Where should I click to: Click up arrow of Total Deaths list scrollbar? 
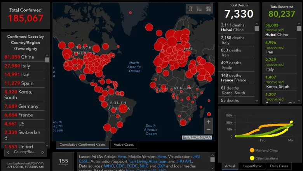click(257, 24)
